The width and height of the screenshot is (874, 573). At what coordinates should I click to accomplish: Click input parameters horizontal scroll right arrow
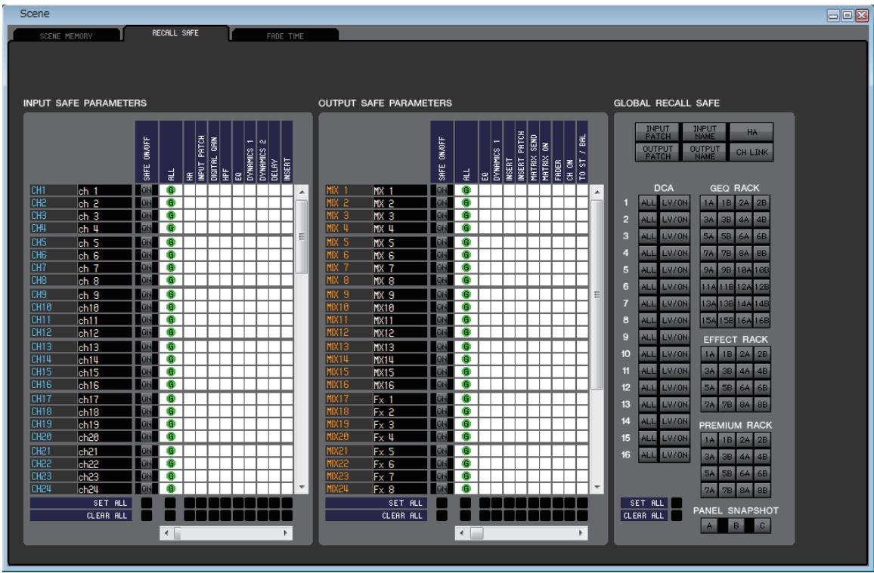(286, 534)
